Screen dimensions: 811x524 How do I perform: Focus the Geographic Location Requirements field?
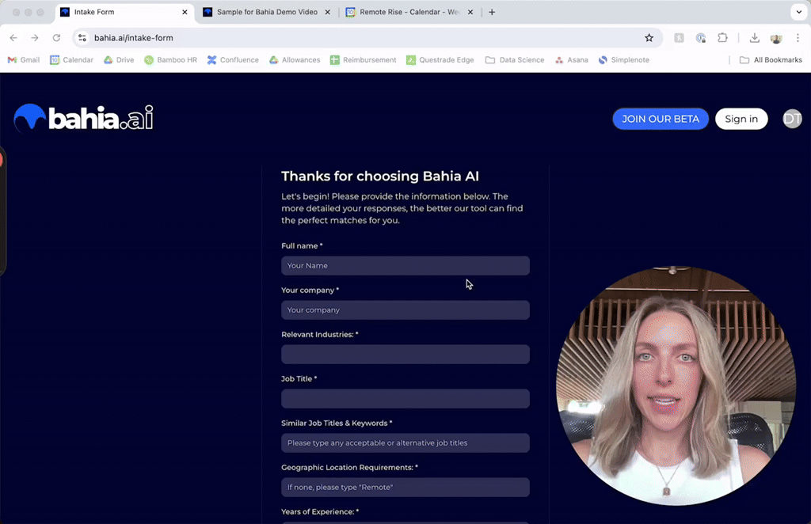coord(405,488)
